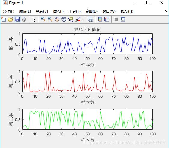169x148 pixels.
Task: Choose the Pan hand tool
Action: point(57,19)
